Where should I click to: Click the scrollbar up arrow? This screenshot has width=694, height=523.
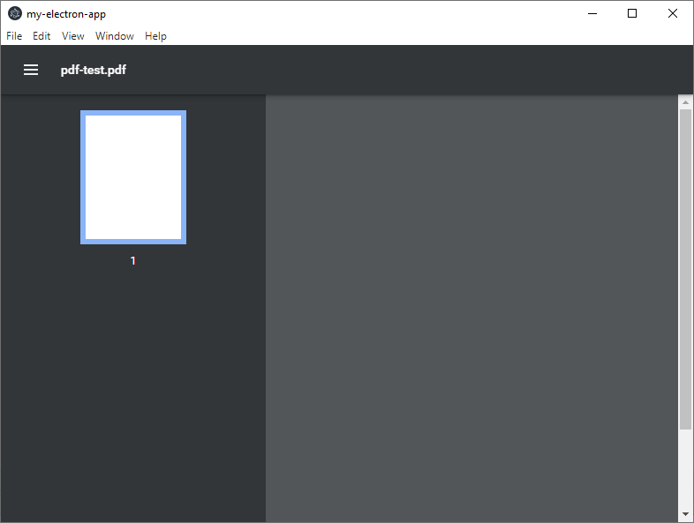coord(685,102)
